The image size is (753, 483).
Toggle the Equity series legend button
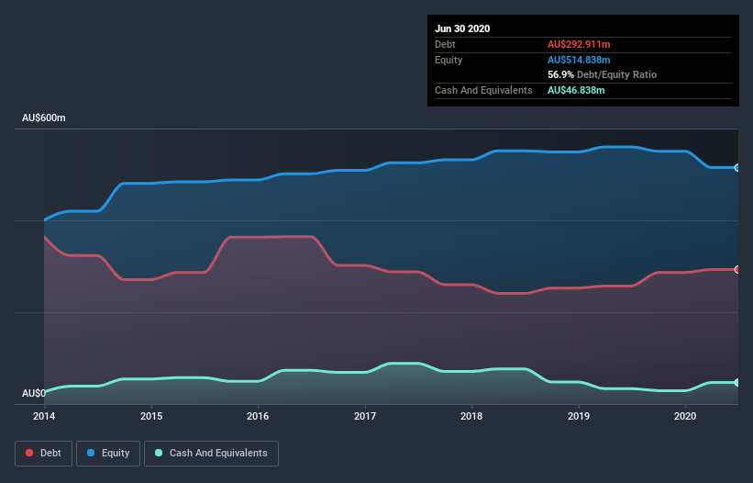(108, 454)
